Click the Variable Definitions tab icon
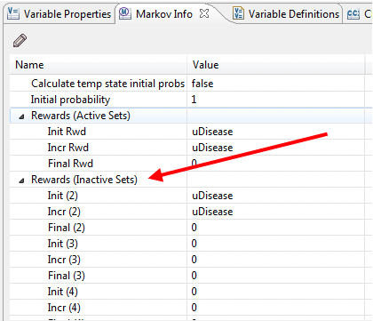 point(238,13)
